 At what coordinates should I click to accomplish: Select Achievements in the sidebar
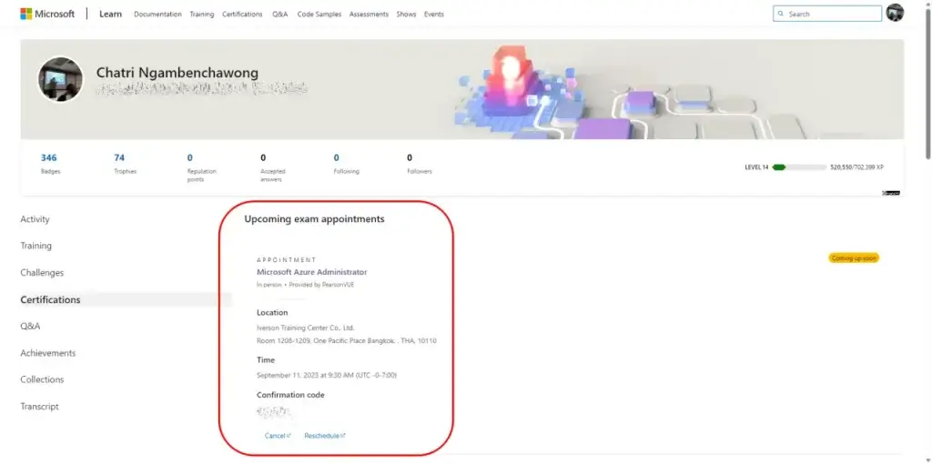48,353
